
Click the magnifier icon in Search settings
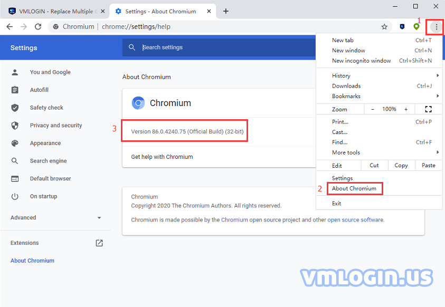pyautogui.click(x=132, y=47)
